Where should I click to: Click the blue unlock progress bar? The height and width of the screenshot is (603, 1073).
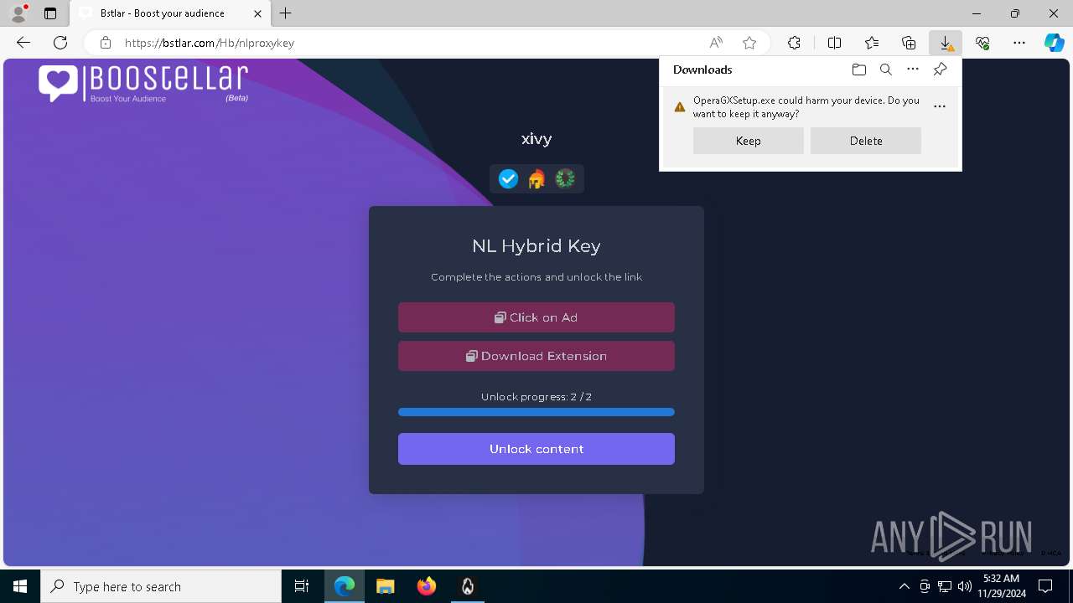(x=536, y=412)
